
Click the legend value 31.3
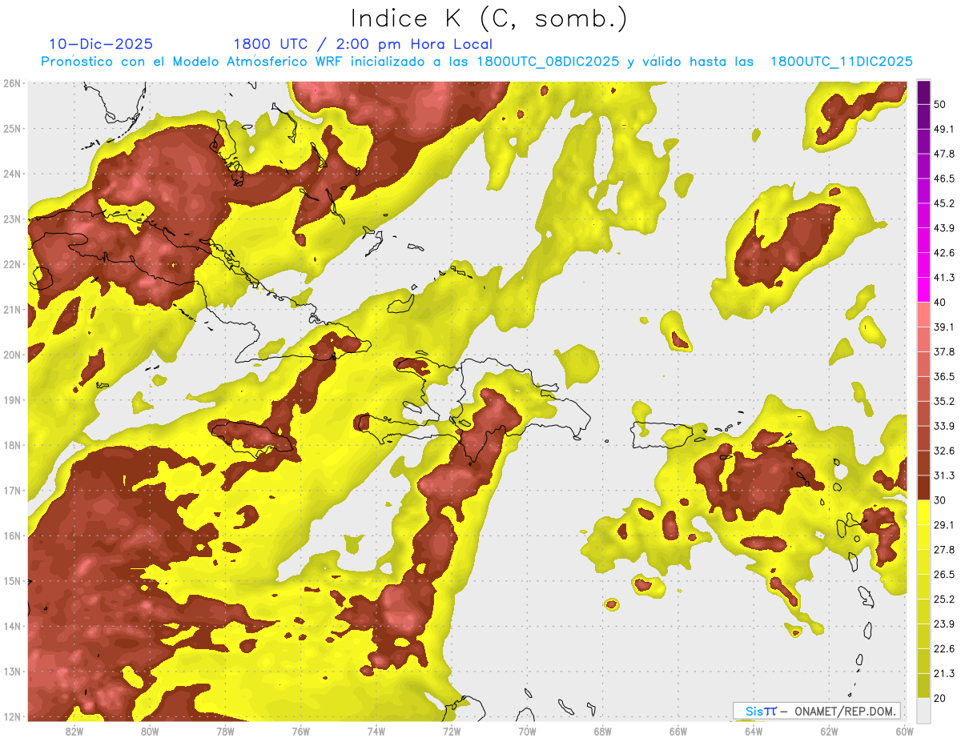943,476
